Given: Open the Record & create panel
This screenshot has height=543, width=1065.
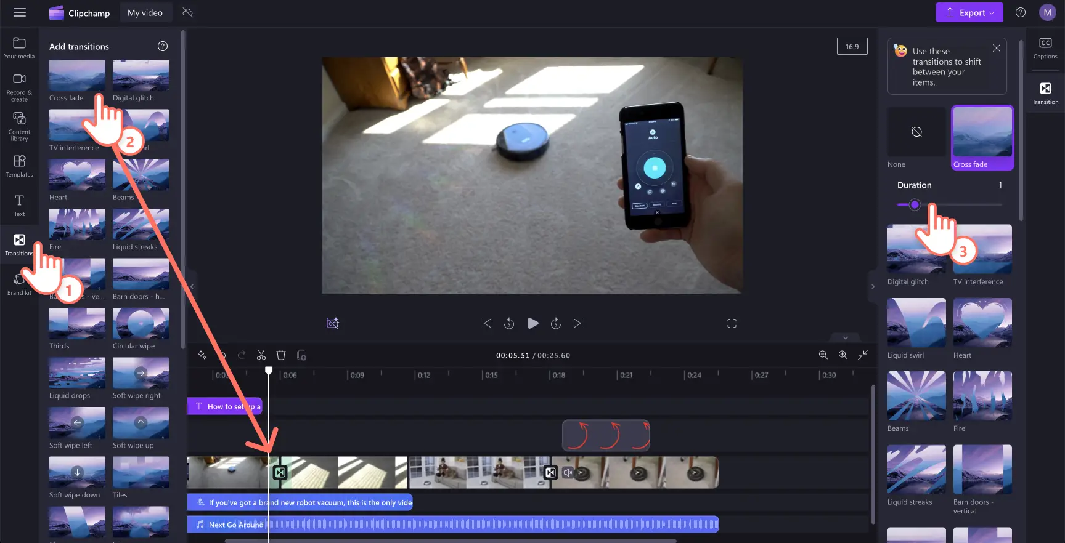Looking at the screenshot, I should point(19,87).
